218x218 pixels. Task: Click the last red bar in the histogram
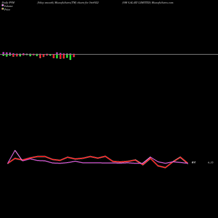74,55
